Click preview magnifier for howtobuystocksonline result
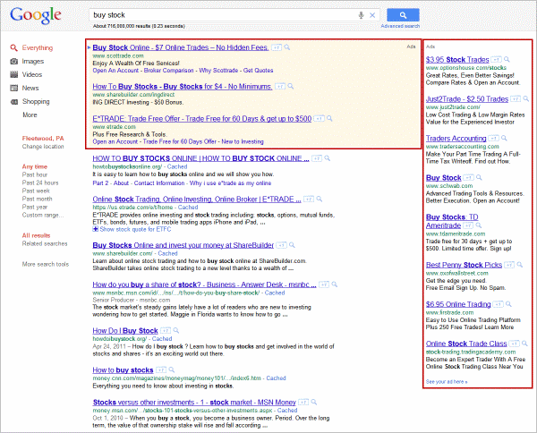Viewport: 537px width, 433px height. (x=327, y=158)
